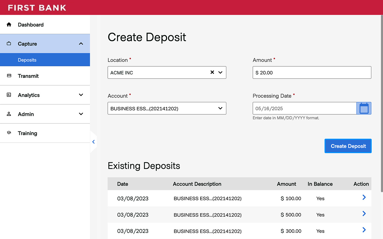Open the Account dropdown

(x=167, y=108)
